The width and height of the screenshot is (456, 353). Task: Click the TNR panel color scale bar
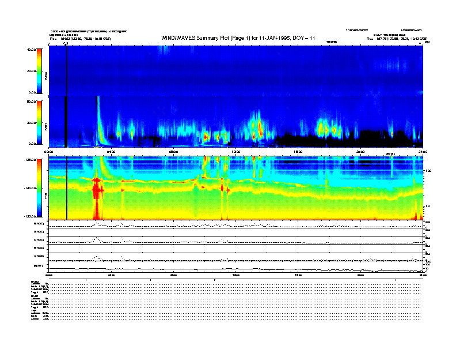pyautogui.click(x=39, y=188)
